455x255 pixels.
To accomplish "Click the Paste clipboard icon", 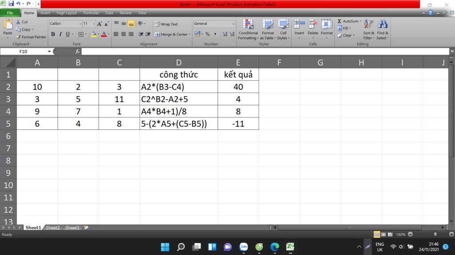I will click(8, 25).
